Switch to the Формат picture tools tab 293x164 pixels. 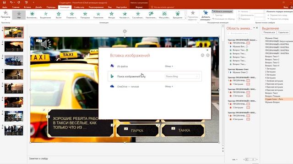pos(139,7)
